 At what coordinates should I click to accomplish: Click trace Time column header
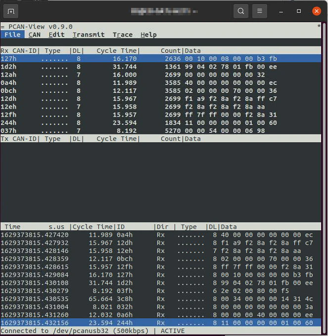pos(12,227)
